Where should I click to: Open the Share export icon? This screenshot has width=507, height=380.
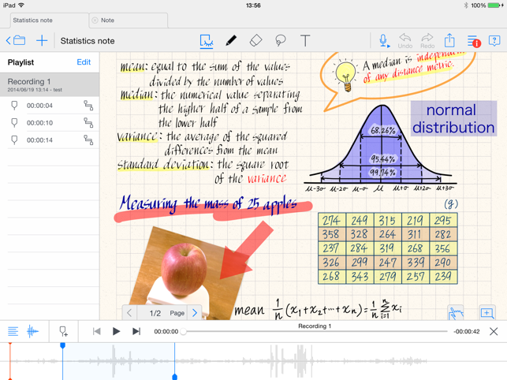(449, 40)
